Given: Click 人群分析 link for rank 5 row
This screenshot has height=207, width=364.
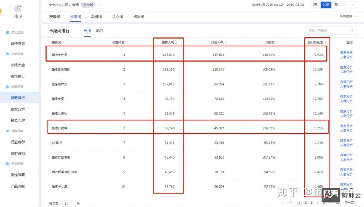Looking at the screenshot, I should (346, 116).
